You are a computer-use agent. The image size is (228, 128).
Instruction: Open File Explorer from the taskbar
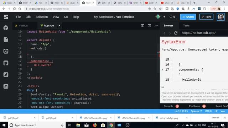pos(78,125)
